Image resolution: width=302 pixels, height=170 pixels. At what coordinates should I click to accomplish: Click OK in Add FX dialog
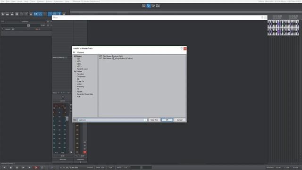click(x=167, y=120)
